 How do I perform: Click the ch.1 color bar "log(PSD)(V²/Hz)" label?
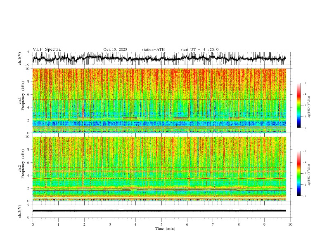click(x=309, y=107)
